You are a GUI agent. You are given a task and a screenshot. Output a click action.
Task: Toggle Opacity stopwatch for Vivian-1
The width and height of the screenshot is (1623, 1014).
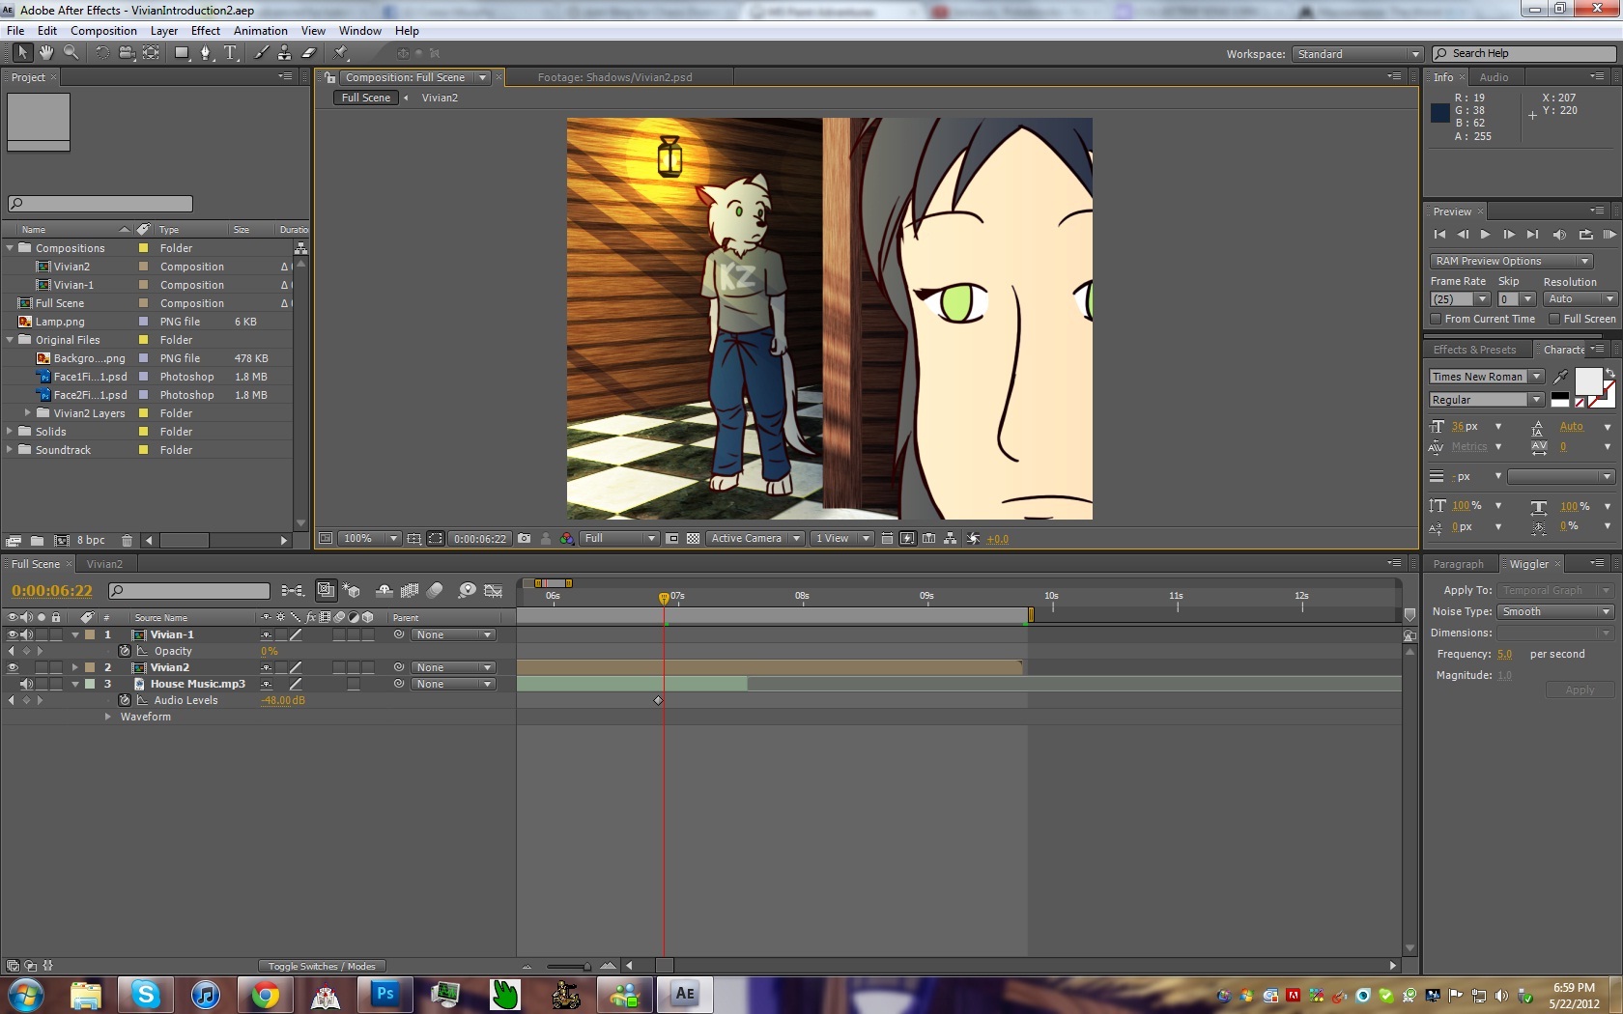125,651
